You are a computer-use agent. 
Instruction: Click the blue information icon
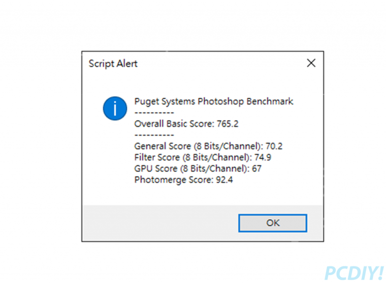tap(115, 108)
